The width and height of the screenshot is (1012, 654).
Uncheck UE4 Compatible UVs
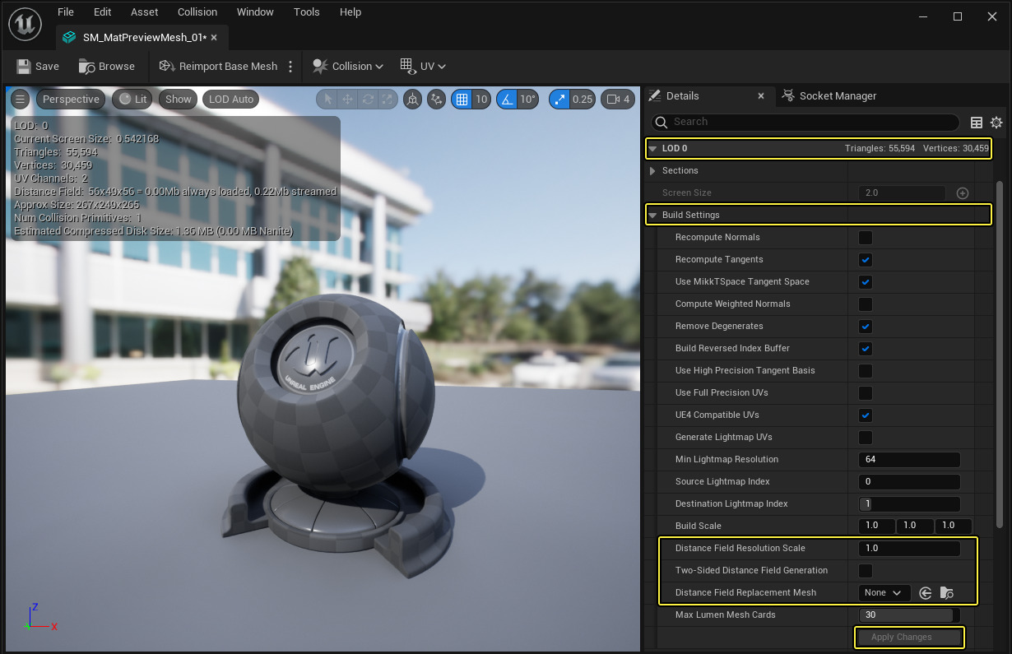[866, 415]
